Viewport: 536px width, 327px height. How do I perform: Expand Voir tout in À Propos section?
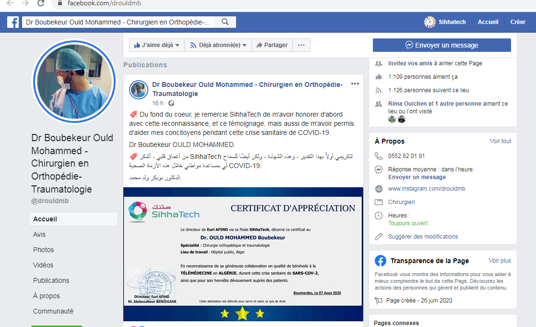pyautogui.click(x=500, y=141)
